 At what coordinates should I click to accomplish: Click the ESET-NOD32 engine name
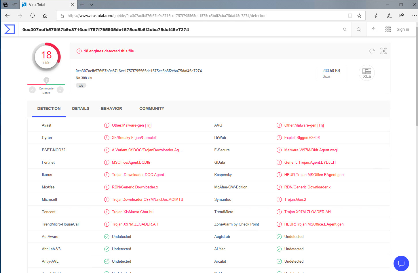click(54, 150)
